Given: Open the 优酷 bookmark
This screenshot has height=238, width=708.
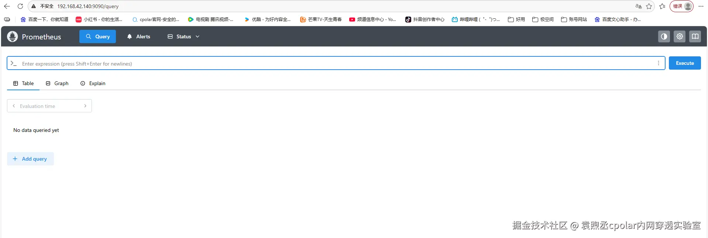Looking at the screenshot, I should coord(267,20).
